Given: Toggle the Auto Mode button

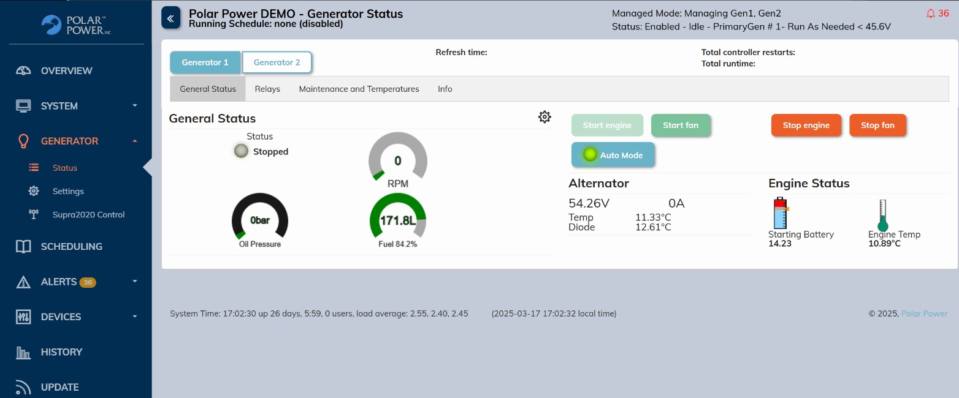Looking at the screenshot, I should point(613,155).
